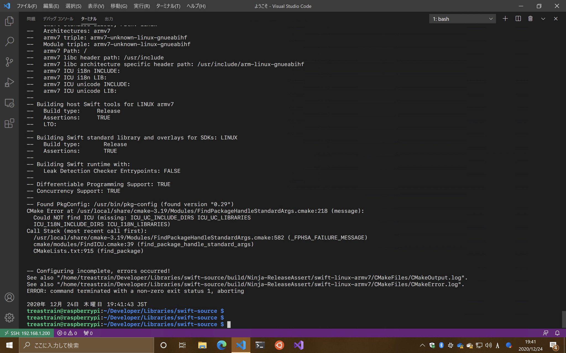Switch to the デバッグ コンソール tab
Screen dimensions: 566x353
pos(58,19)
